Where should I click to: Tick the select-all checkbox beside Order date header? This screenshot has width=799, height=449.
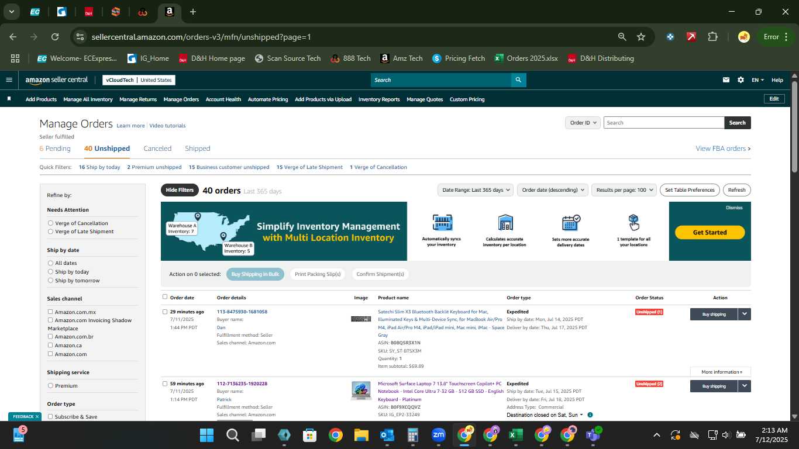click(x=165, y=297)
